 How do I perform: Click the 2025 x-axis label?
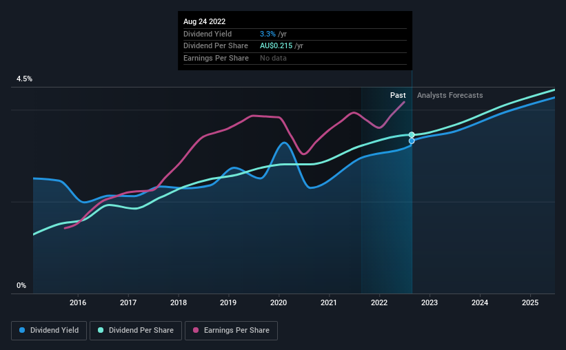coord(530,302)
